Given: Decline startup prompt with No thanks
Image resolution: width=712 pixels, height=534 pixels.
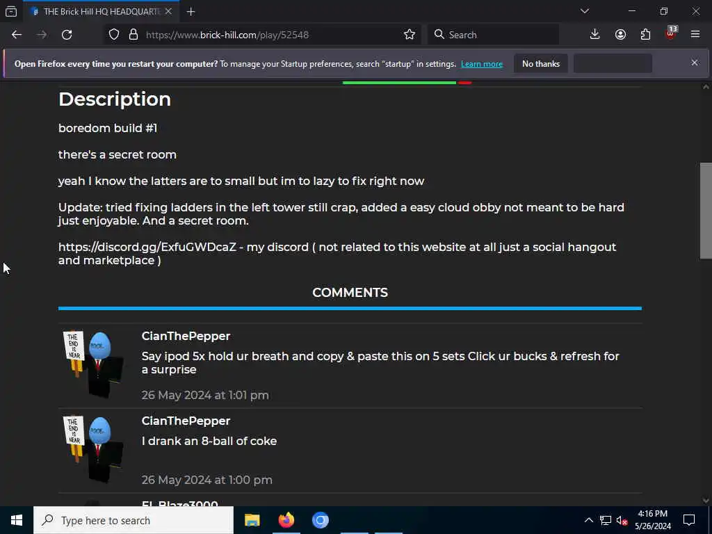Looking at the screenshot, I should click(x=541, y=64).
